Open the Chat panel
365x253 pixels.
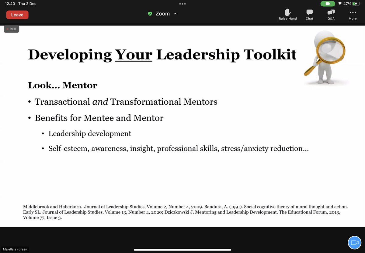point(309,15)
